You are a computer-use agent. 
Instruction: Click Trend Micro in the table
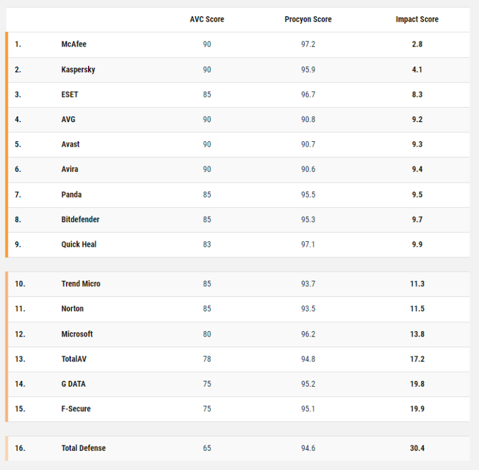81,284
